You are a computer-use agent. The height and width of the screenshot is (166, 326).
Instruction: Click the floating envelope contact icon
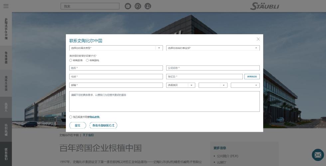coord(318,155)
